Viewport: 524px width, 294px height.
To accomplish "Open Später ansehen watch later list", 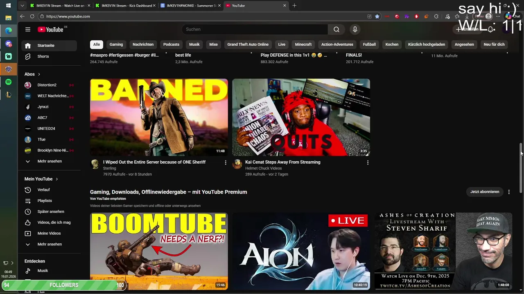I will coord(49,212).
